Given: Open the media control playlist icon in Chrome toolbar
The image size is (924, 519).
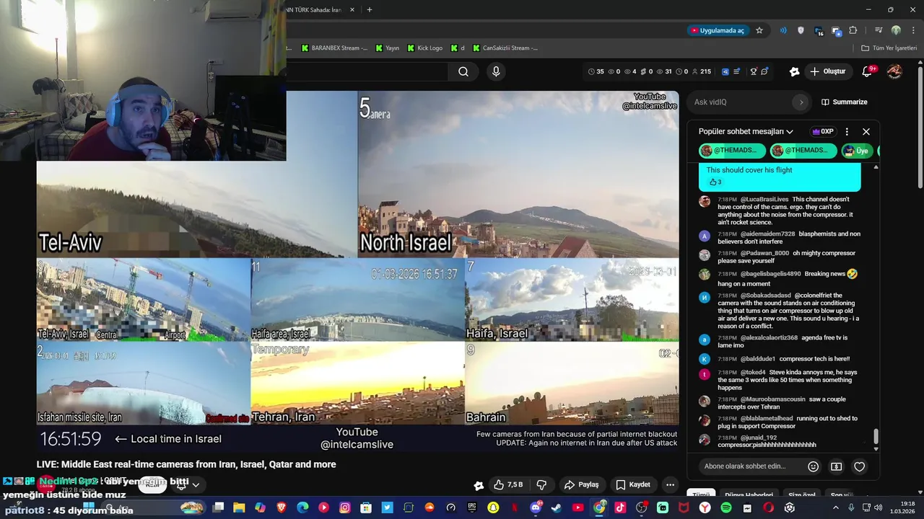Looking at the screenshot, I should 879,30.
